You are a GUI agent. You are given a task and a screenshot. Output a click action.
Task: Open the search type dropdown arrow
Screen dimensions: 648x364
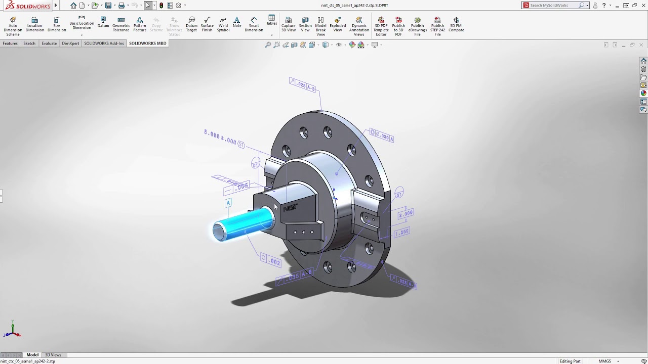point(587,6)
